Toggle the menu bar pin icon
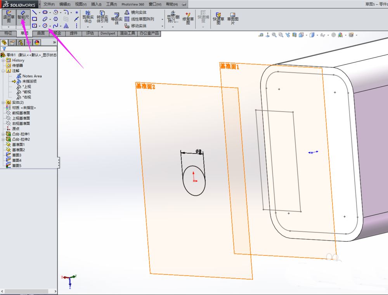388x295 pixels. (x=184, y=4)
